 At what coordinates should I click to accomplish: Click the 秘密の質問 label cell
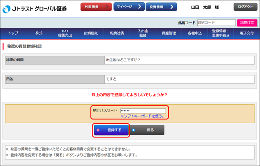tap(55, 60)
